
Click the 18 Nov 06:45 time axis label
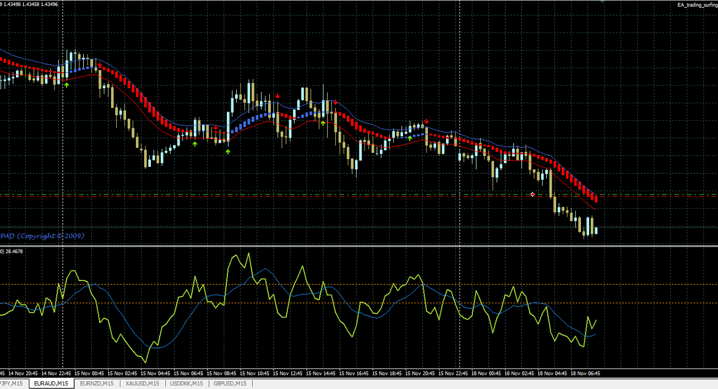point(585,373)
